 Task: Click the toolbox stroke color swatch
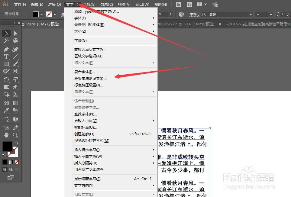coord(15,154)
